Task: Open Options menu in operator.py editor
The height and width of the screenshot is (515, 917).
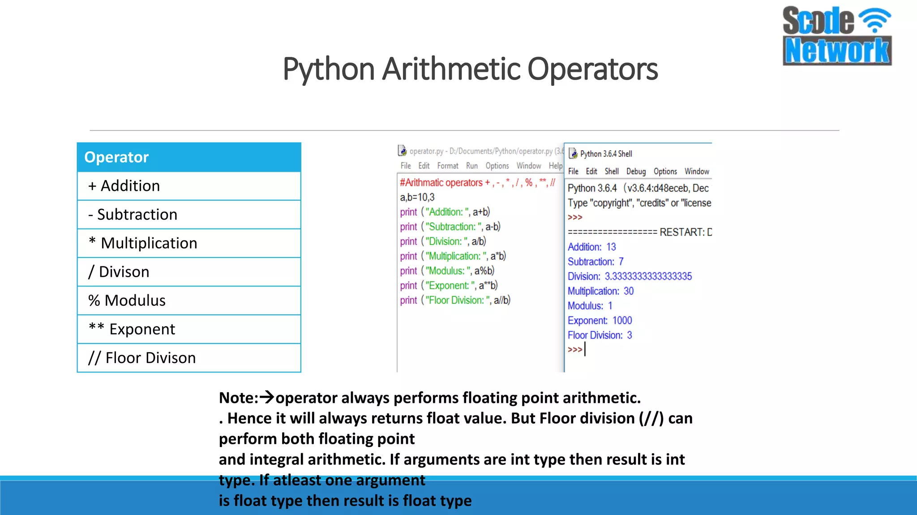Action: [497, 166]
